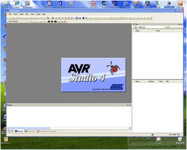Click the AVR Studio 4 splash screen
Image resolution: width=187 pixels, height=150 pixels.
point(94,75)
